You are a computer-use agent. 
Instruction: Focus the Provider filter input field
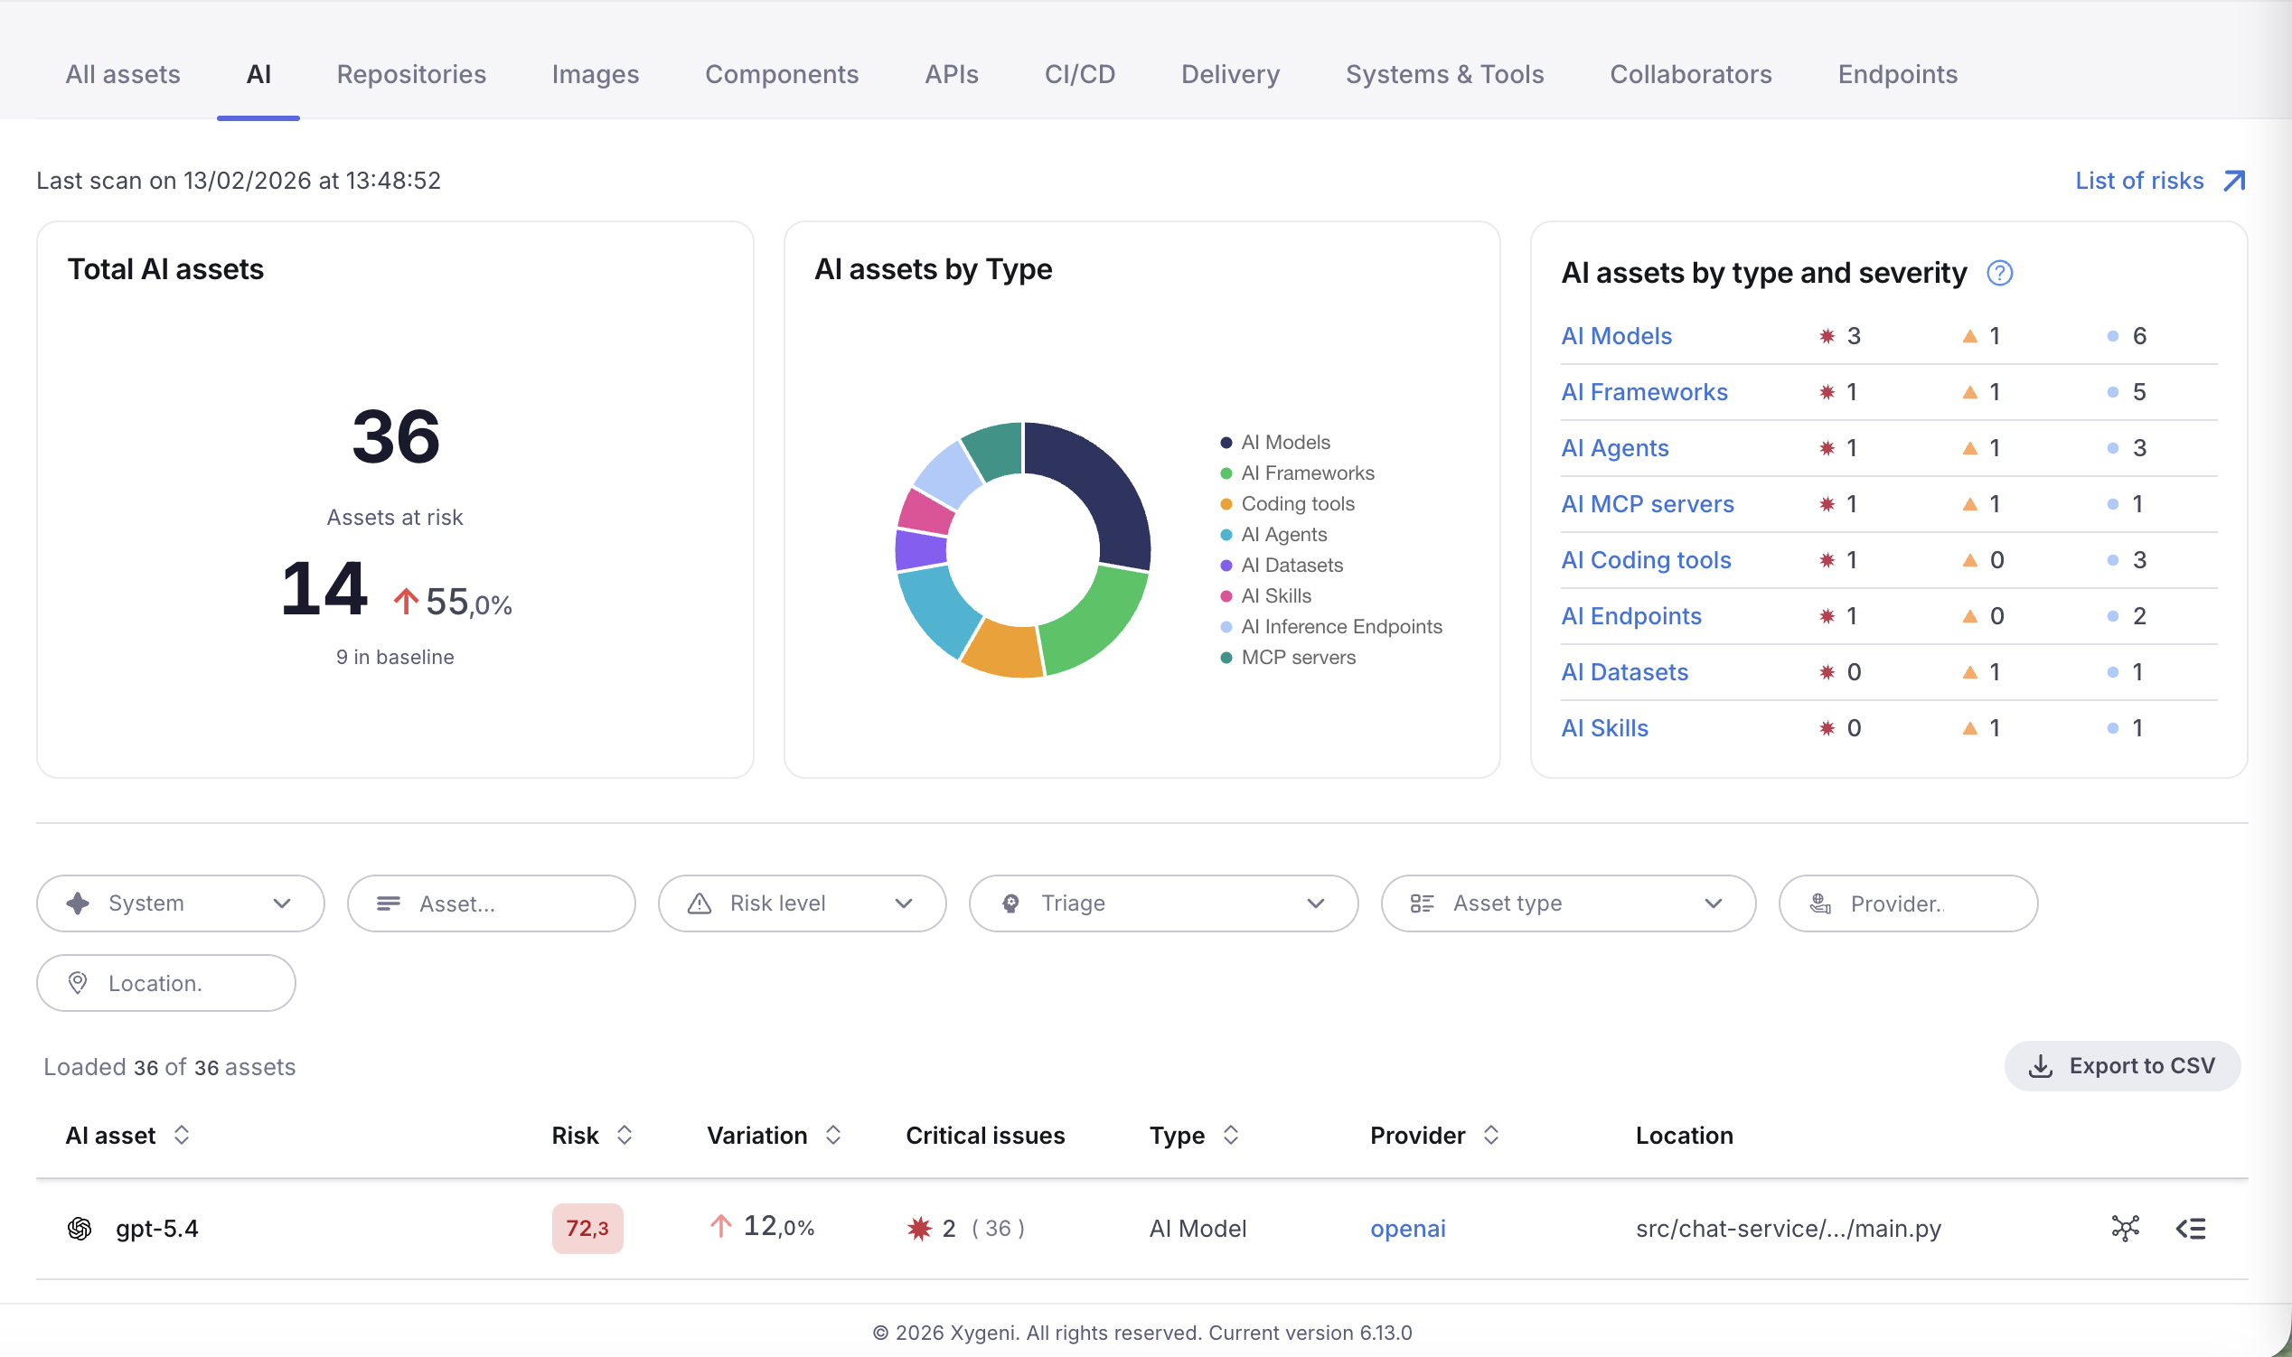pos(1908,903)
